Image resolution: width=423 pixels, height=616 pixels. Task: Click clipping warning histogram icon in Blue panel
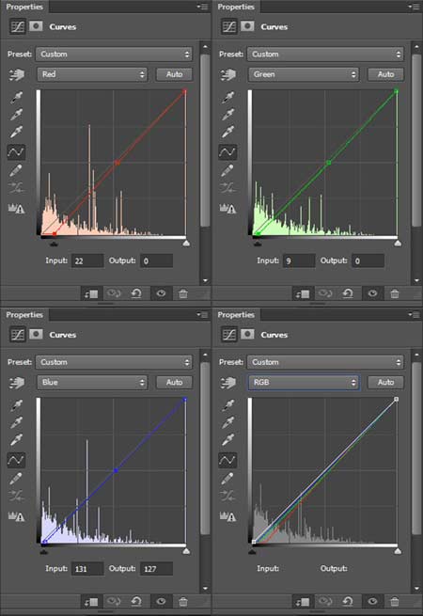point(17,516)
